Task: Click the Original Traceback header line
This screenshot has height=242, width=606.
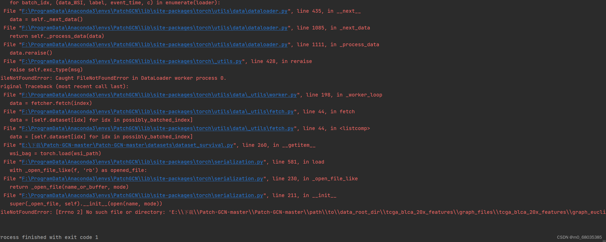Action: [x=64, y=86]
